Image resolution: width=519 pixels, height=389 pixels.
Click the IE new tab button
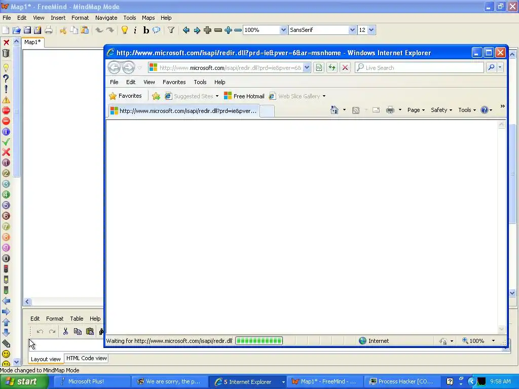point(267,111)
